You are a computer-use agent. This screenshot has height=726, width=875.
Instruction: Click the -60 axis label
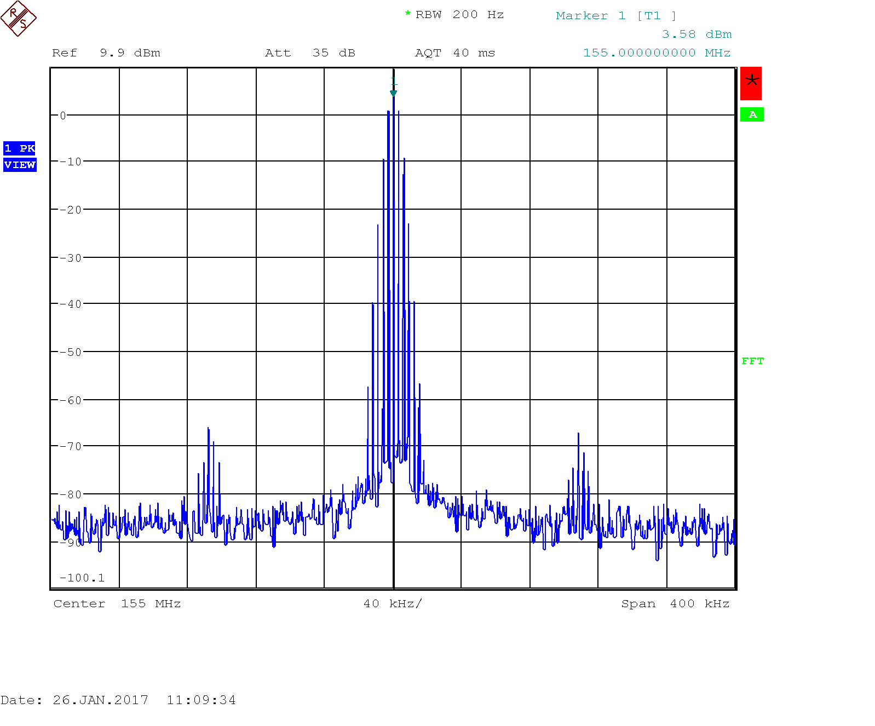[71, 400]
